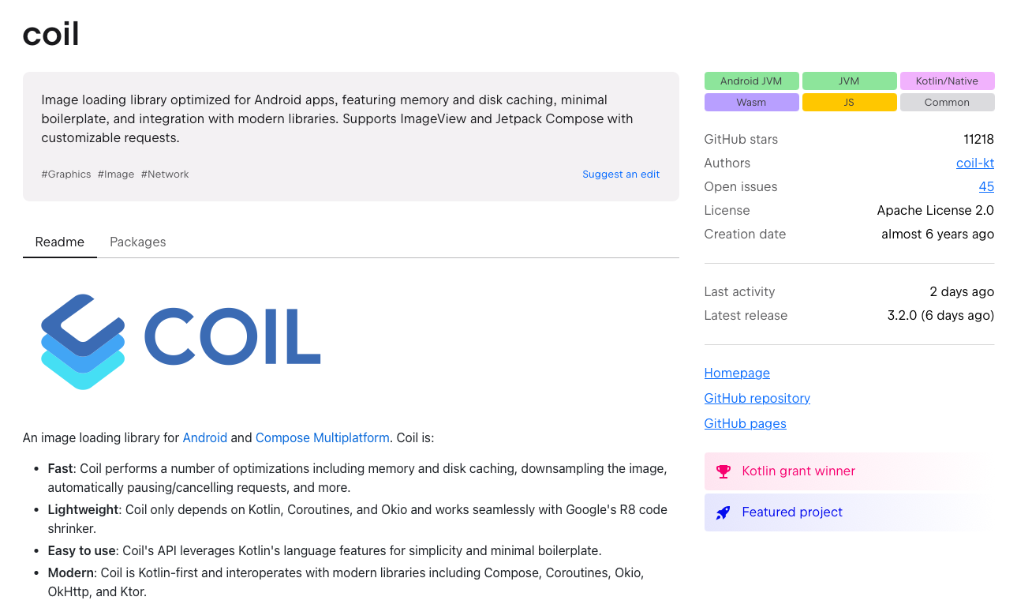The image size is (1017, 608).
Task: View the 45 open issues
Action: (x=986, y=186)
